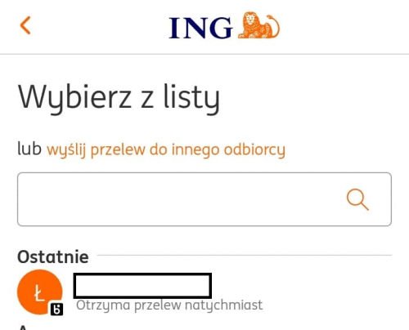Click the blue ING wordmark
The height and width of the screenshot is (330, 409).
(x=200, y=28)
